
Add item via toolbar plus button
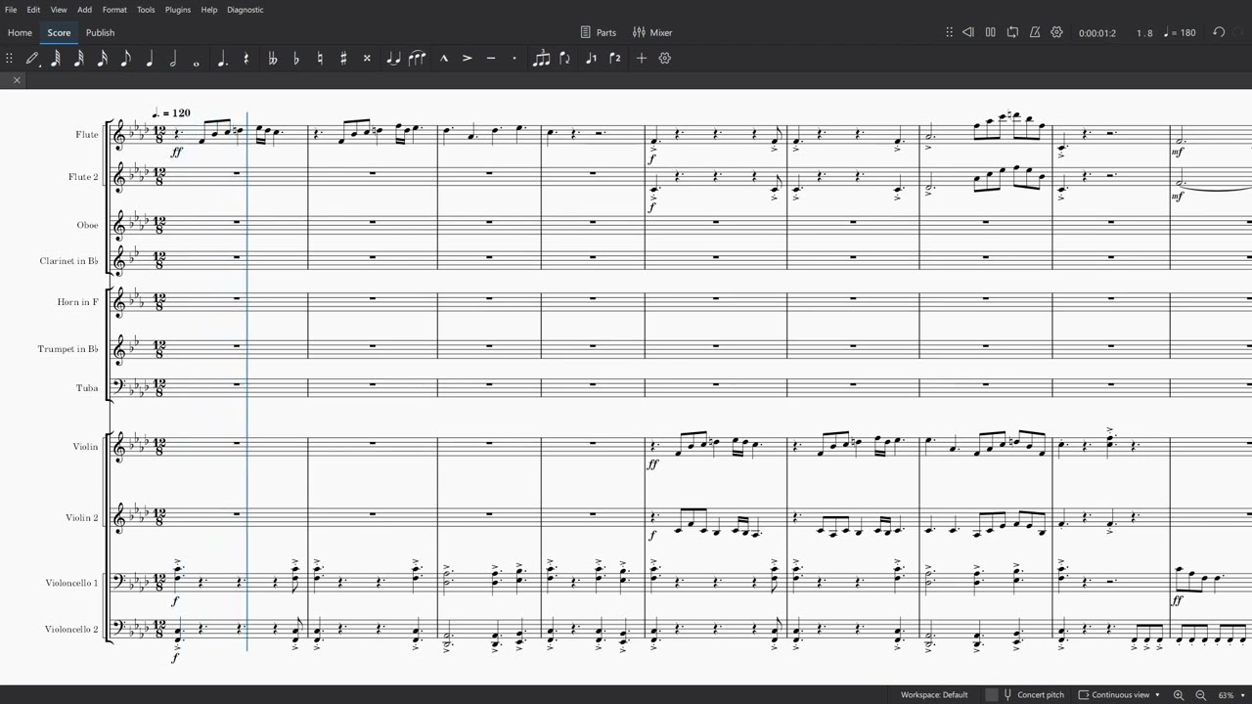click(641, 59)
